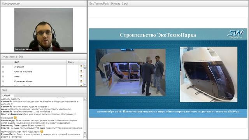Click the user icon beside Анатолий
249x140 pixels.
coord(81,67)
